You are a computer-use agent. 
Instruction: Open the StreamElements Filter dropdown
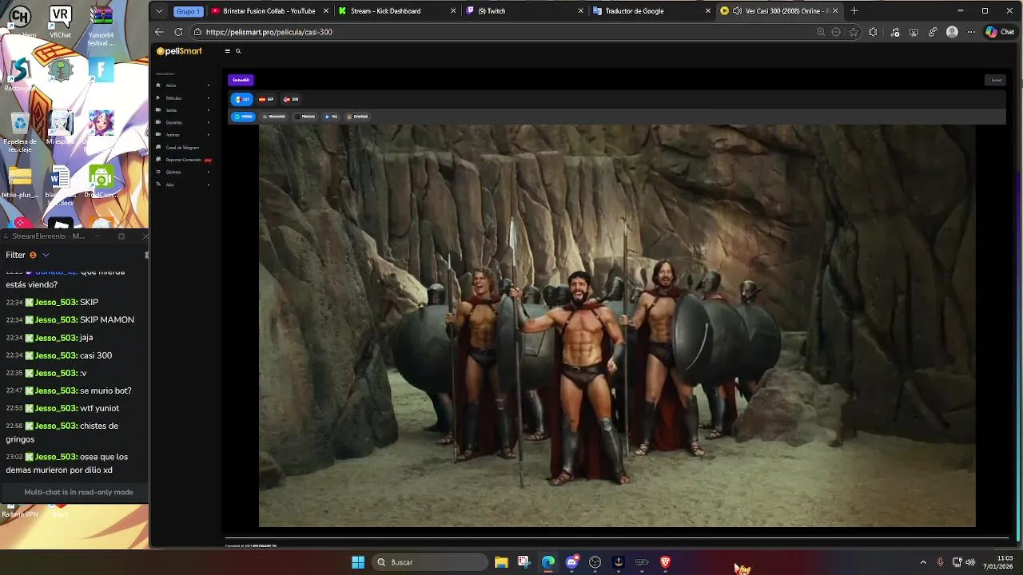pos(28,255)
